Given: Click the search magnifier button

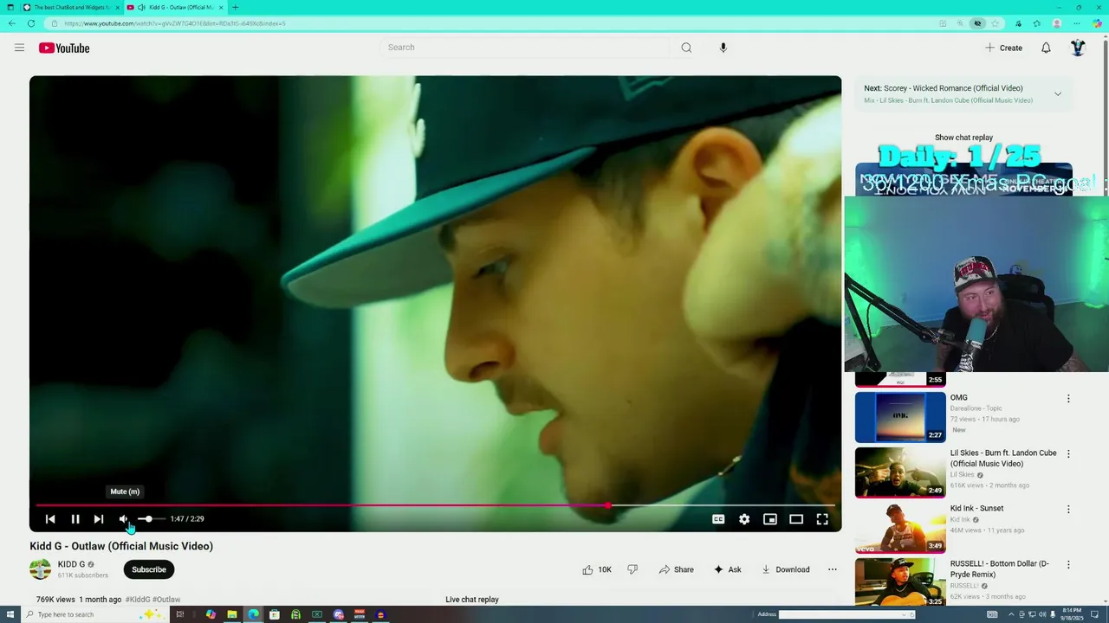Looking at the screenshot, I should pos(686,48).
